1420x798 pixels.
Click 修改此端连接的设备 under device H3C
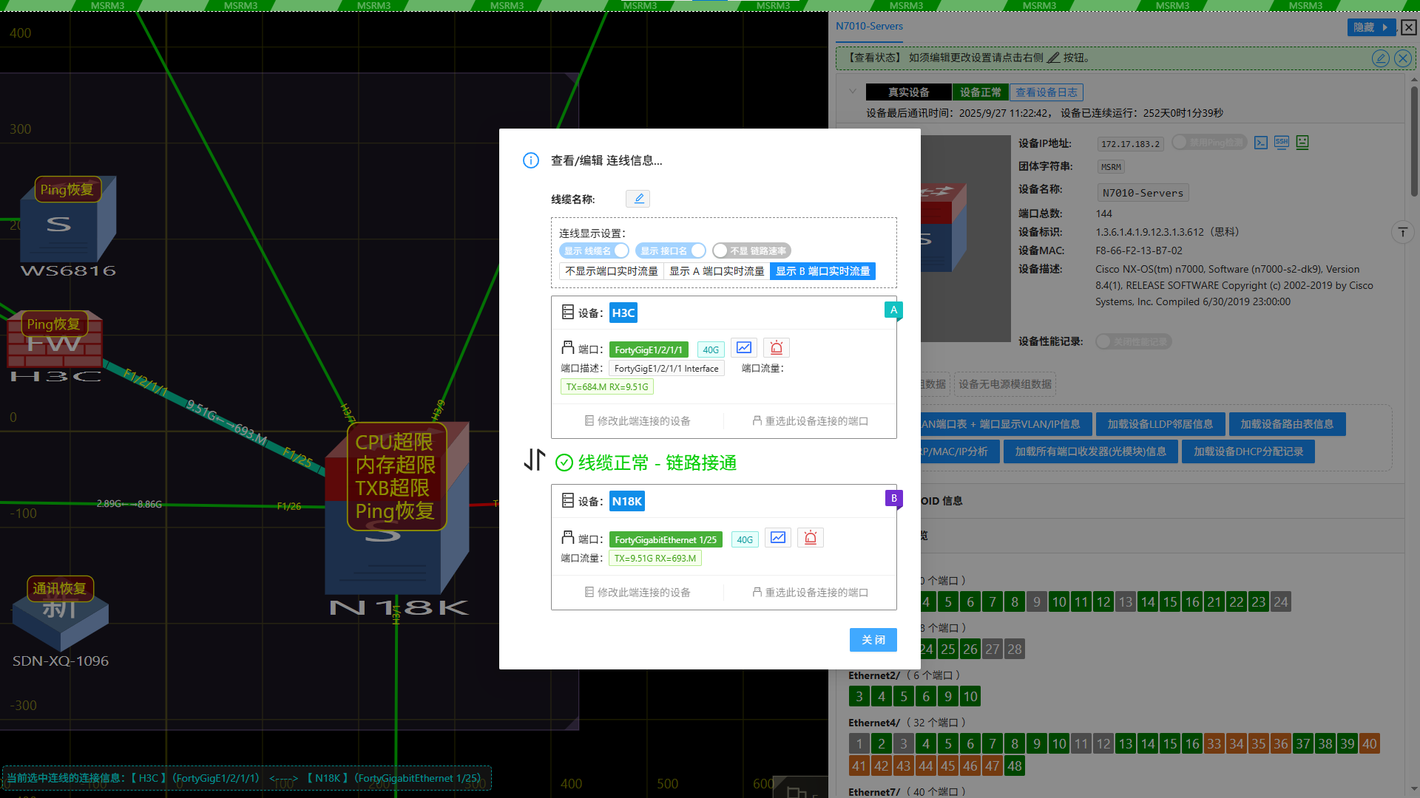click(637, 421)
